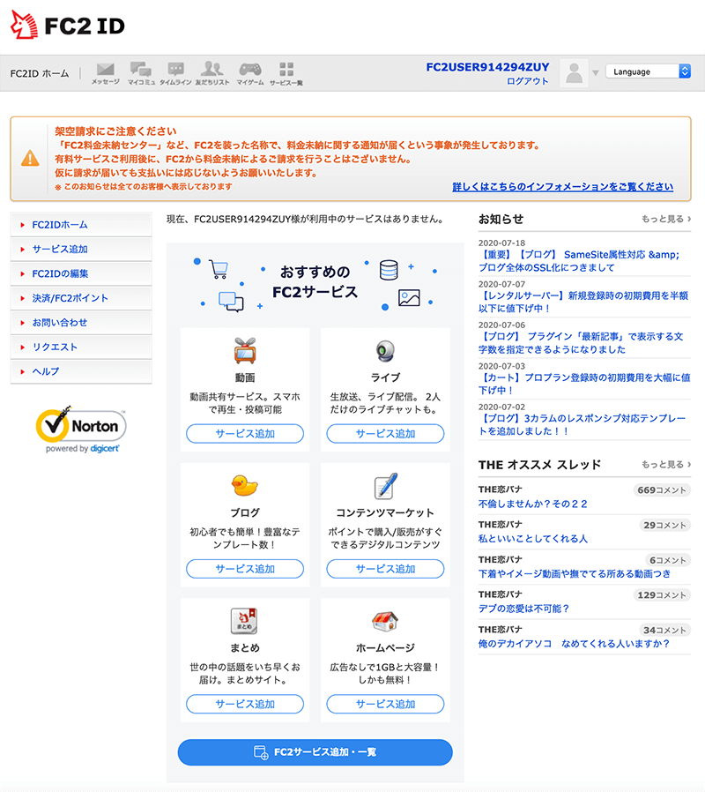
Task: Click the user avatar icon
Action: tap(574, 72)
